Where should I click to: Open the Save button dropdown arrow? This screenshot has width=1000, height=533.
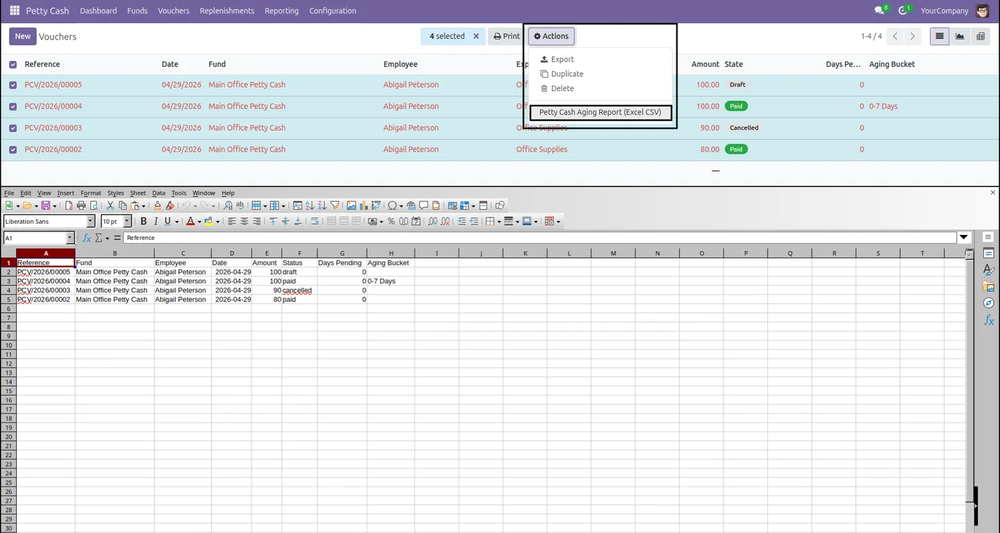55,206
